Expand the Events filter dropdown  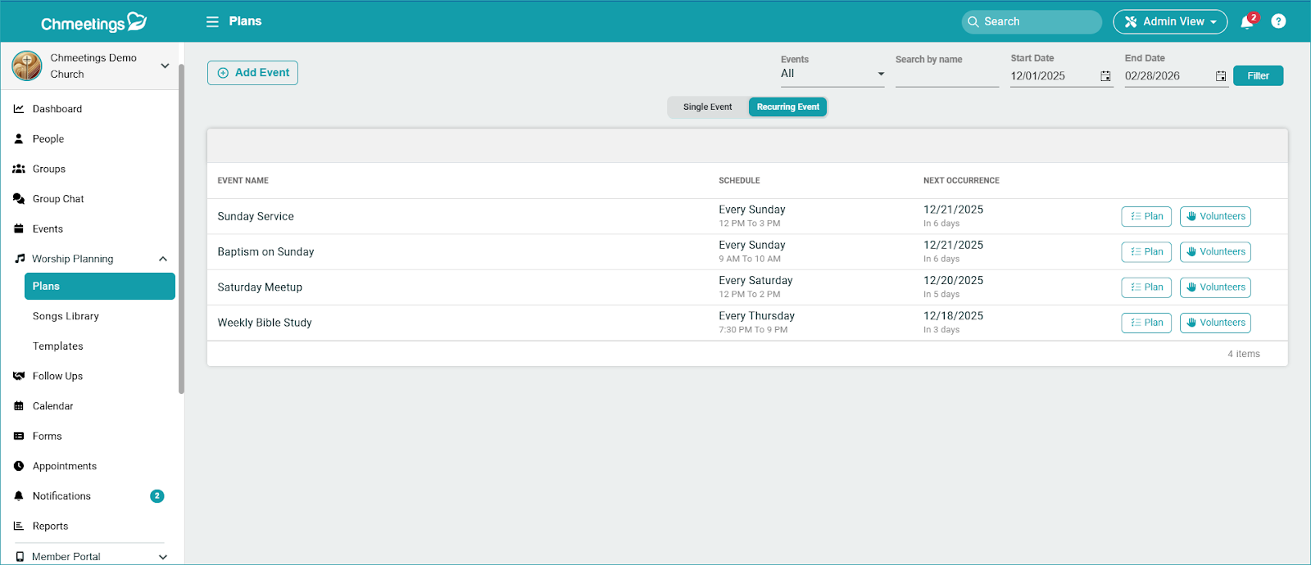(x=832, y=74)
